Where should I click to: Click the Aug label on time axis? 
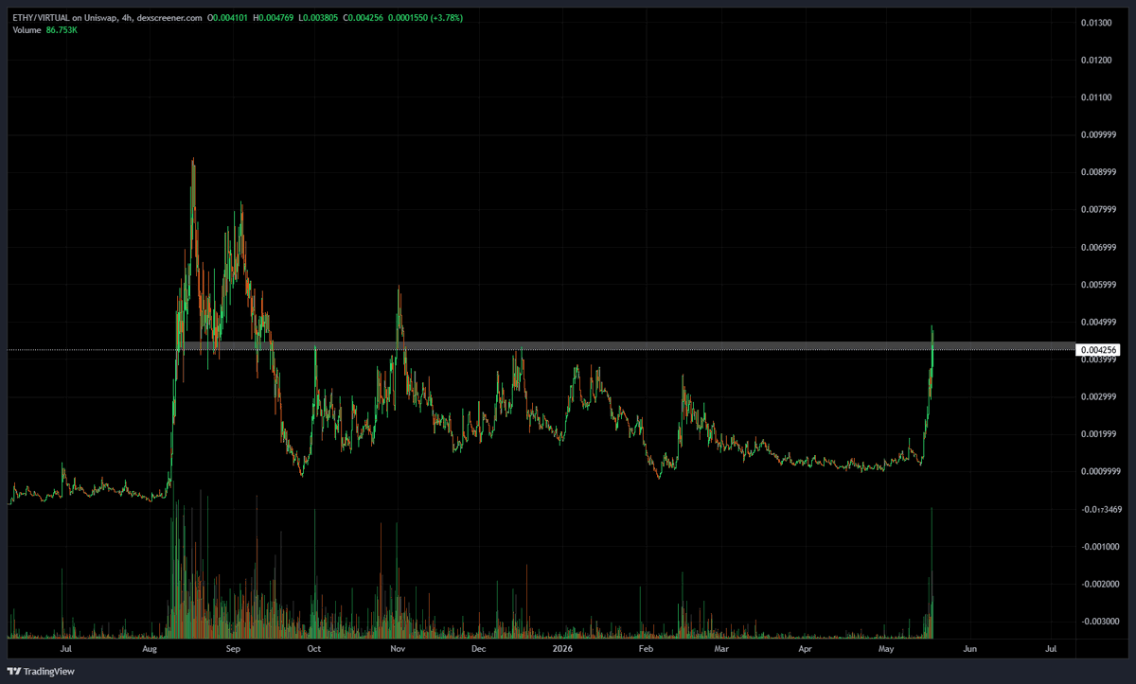coord(149,650)
